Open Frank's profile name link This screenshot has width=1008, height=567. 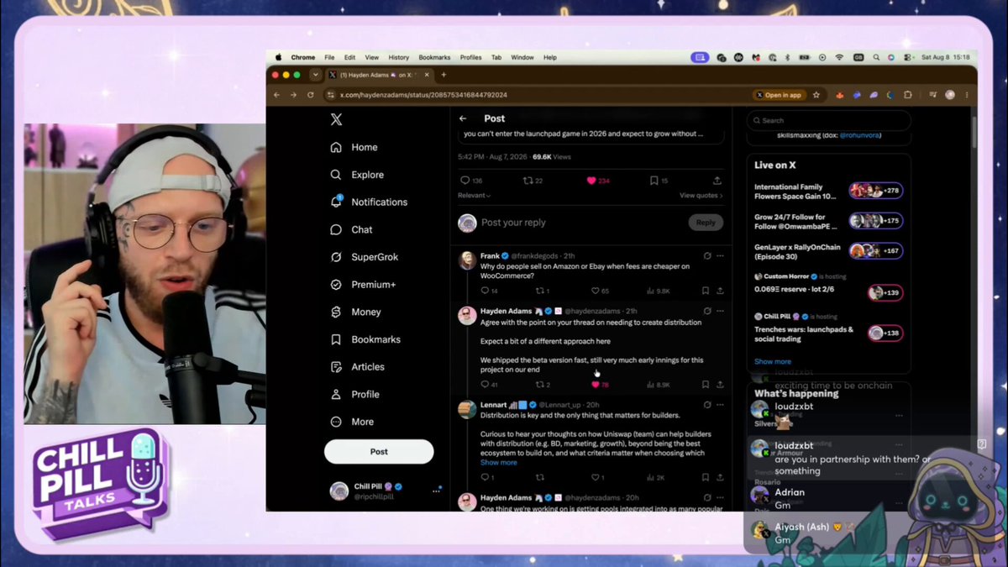pos(490,255)
